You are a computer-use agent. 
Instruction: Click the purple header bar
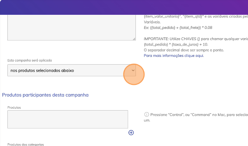pos(124,7)
